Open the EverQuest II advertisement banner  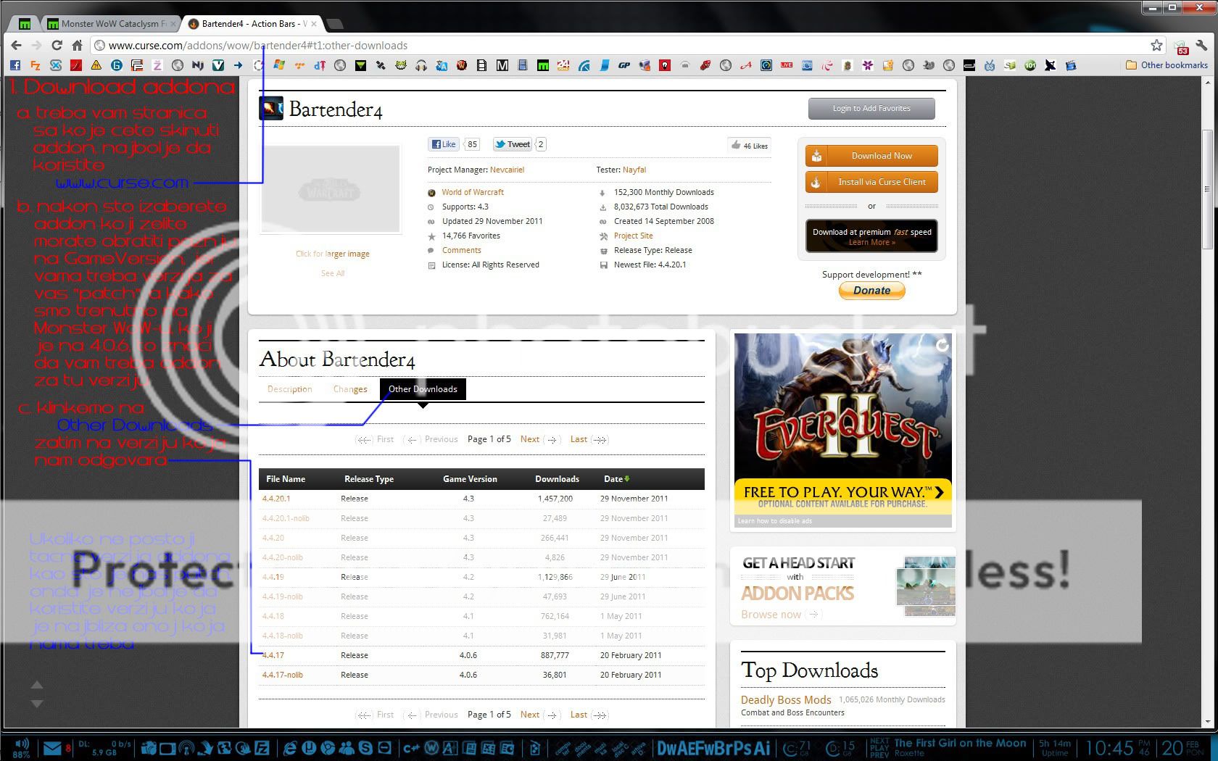842,429
